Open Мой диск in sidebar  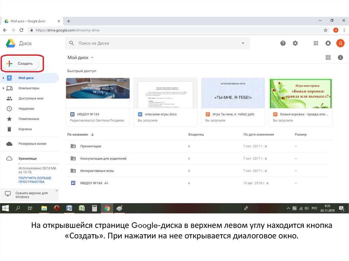(x=26, y=78)
